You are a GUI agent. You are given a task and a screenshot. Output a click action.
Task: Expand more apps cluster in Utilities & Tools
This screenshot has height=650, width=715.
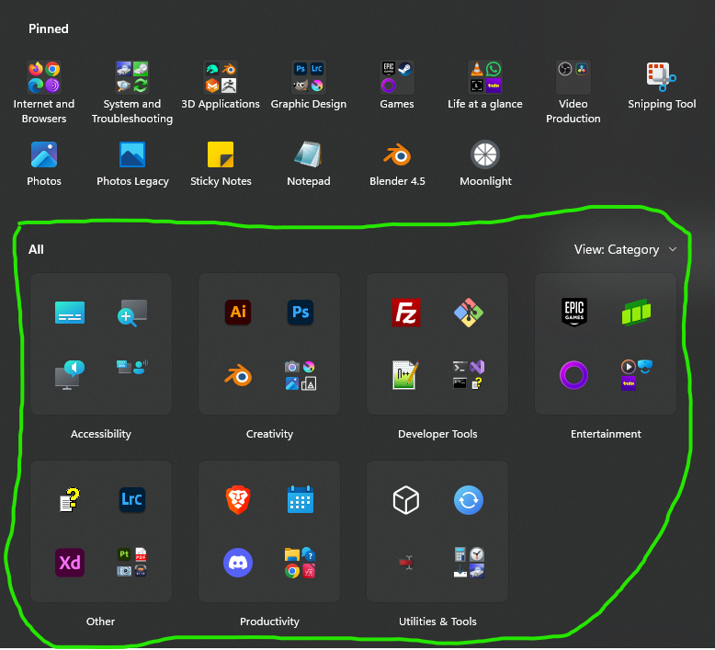click(x=469, y=563)
